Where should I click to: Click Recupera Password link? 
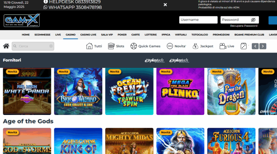click(x=244, y=26)
